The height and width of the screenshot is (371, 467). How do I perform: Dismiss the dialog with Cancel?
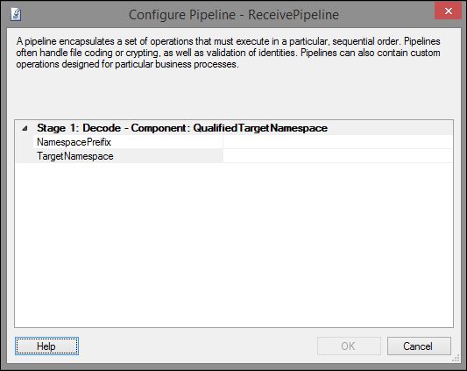tap(419, 346)
